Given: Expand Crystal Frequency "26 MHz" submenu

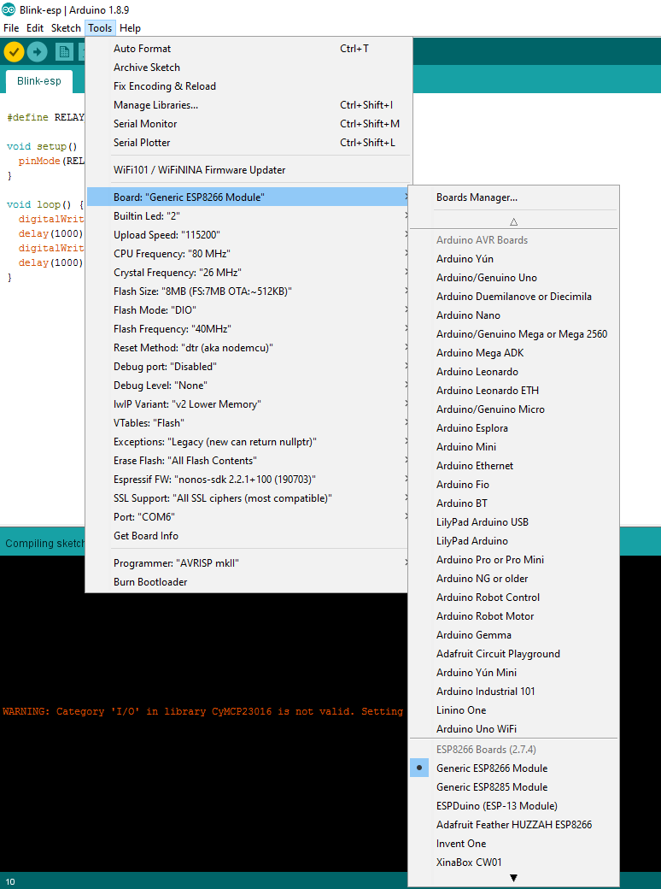Looking at the screenshot, I should coord(248,272).
